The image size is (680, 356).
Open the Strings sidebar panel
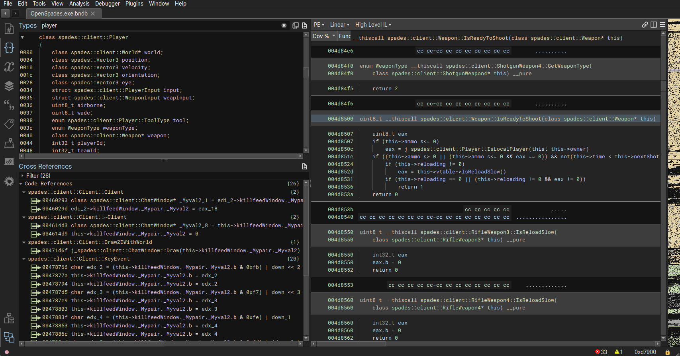[9, 105]
